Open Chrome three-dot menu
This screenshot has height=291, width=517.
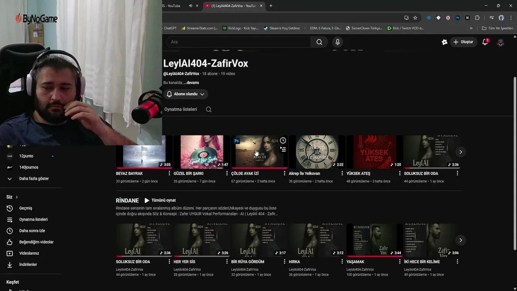tap(511, 18)
